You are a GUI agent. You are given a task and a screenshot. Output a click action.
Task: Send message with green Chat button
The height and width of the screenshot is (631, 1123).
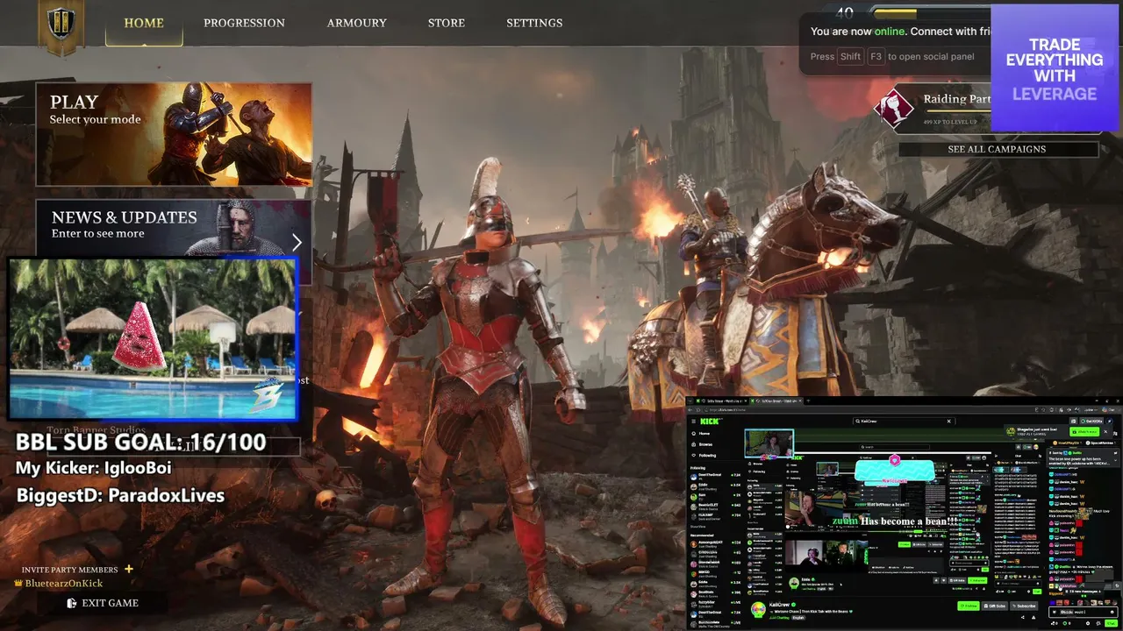coord(1111,622)
